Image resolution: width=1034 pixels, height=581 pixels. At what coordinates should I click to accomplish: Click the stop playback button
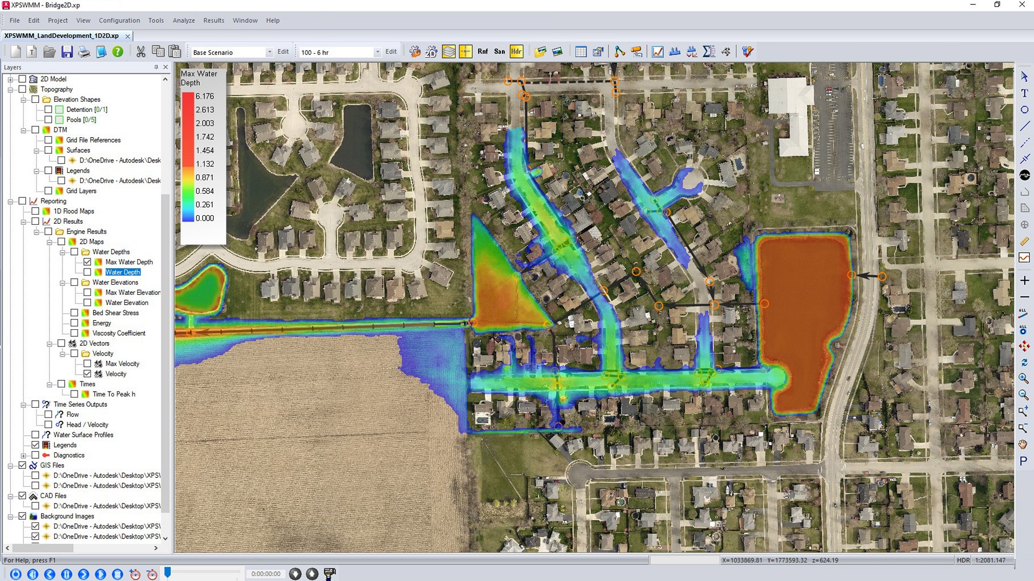click(x=117, y=574)
